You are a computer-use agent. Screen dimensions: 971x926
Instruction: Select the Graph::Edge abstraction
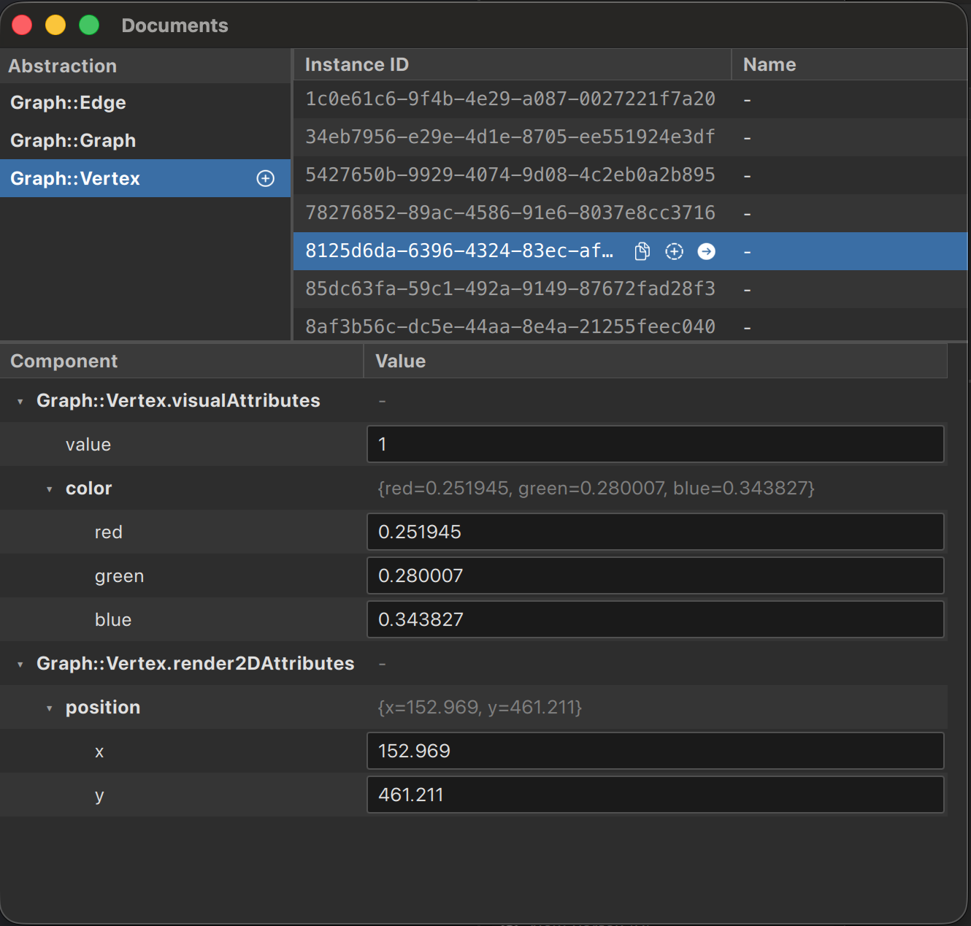(68, 103)
